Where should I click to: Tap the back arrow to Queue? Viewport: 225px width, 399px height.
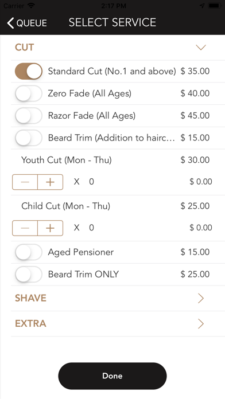pyautogui.click(x=10, y=23)
